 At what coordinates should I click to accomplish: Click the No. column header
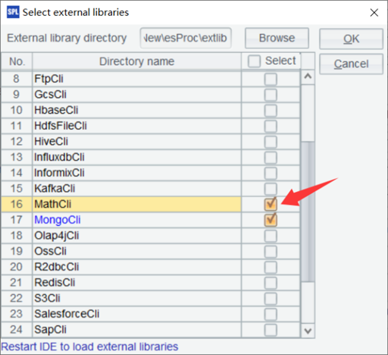point(17,61)
